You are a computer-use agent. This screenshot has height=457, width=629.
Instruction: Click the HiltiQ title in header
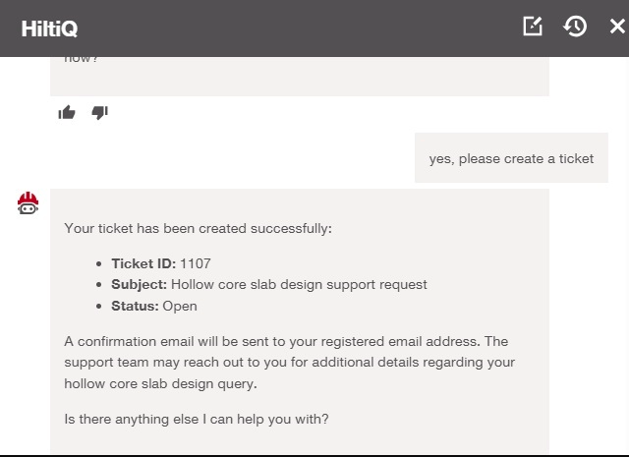49,29
